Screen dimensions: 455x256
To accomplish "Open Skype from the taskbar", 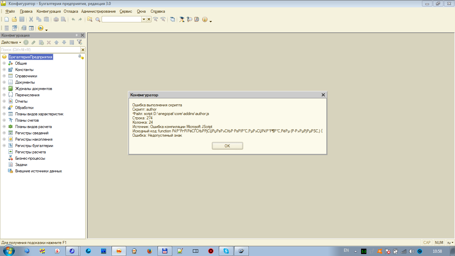I will (226, 251).
